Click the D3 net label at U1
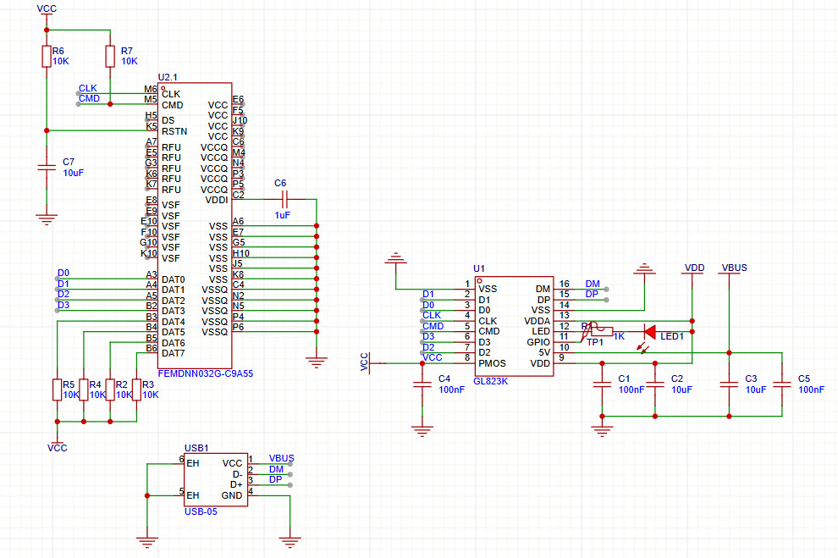The width and height of the screenshot is (838, 558). 428,336
